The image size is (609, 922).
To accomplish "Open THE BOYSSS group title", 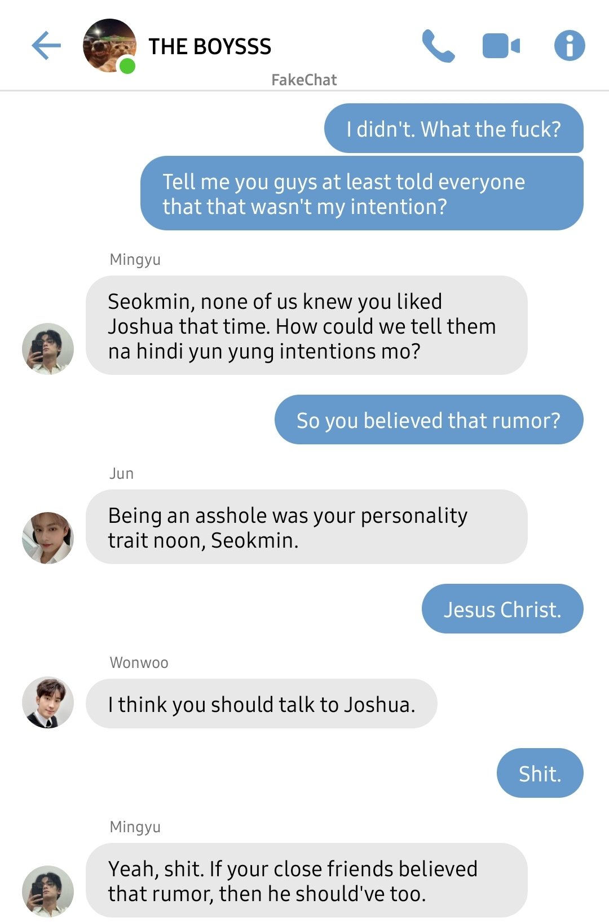I will coord(210,46).
